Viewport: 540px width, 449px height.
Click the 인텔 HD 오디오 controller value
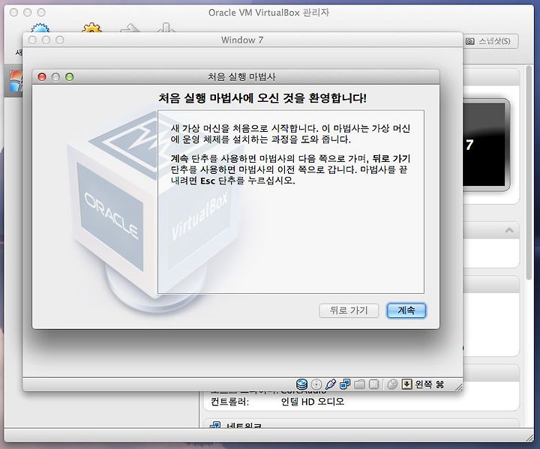click(x=312, y=402)
